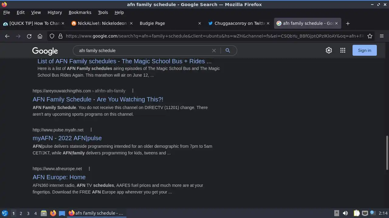Image resolution: width=389 pixels, height=218 pixels.
Task: Select workspace 1
Action: pyautogui.click(x=13, y=213)
